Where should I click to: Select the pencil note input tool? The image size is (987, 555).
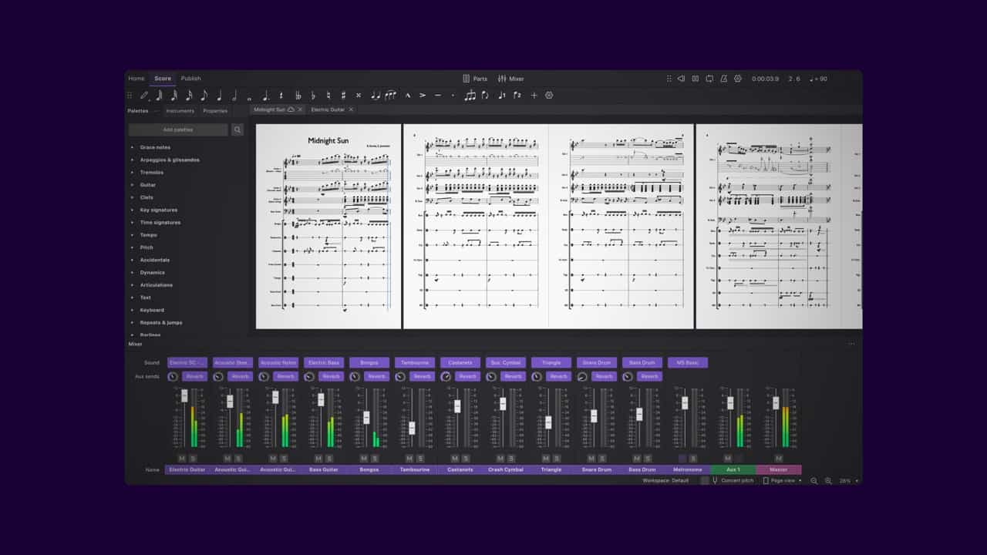point(143,96)
